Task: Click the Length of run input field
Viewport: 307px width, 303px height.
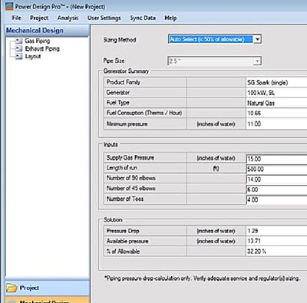Action: tap(277, 169)
